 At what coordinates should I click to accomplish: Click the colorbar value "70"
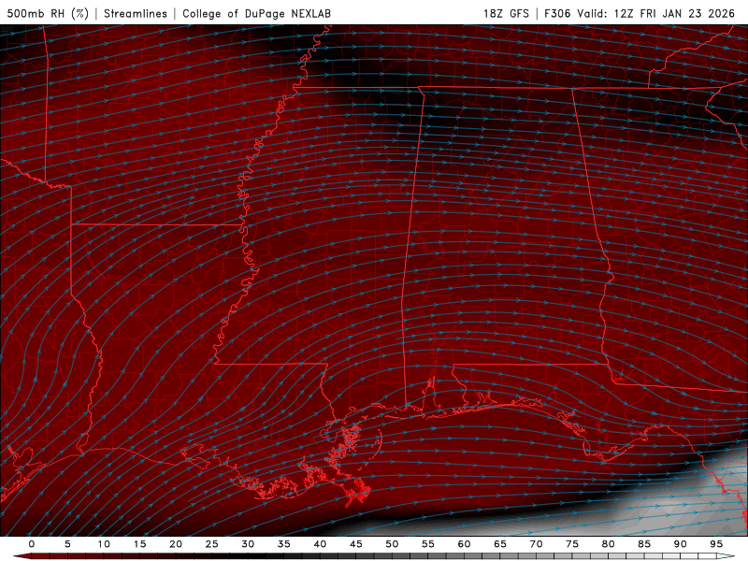[x=536, y=544]
